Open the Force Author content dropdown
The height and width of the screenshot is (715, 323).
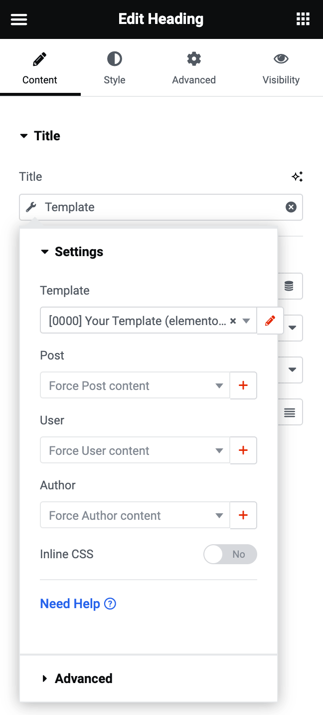(x=135, y=515)
